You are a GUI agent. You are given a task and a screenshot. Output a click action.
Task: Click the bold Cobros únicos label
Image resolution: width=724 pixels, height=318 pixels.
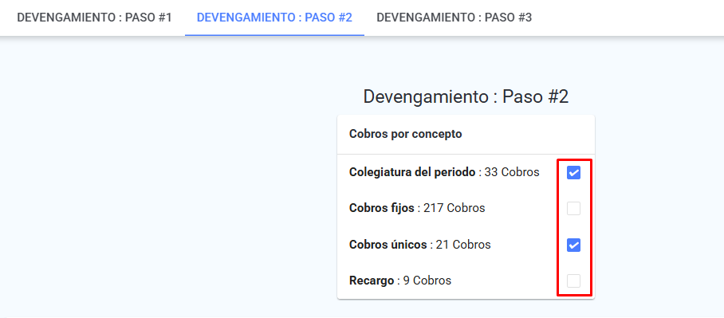(388, 245)
